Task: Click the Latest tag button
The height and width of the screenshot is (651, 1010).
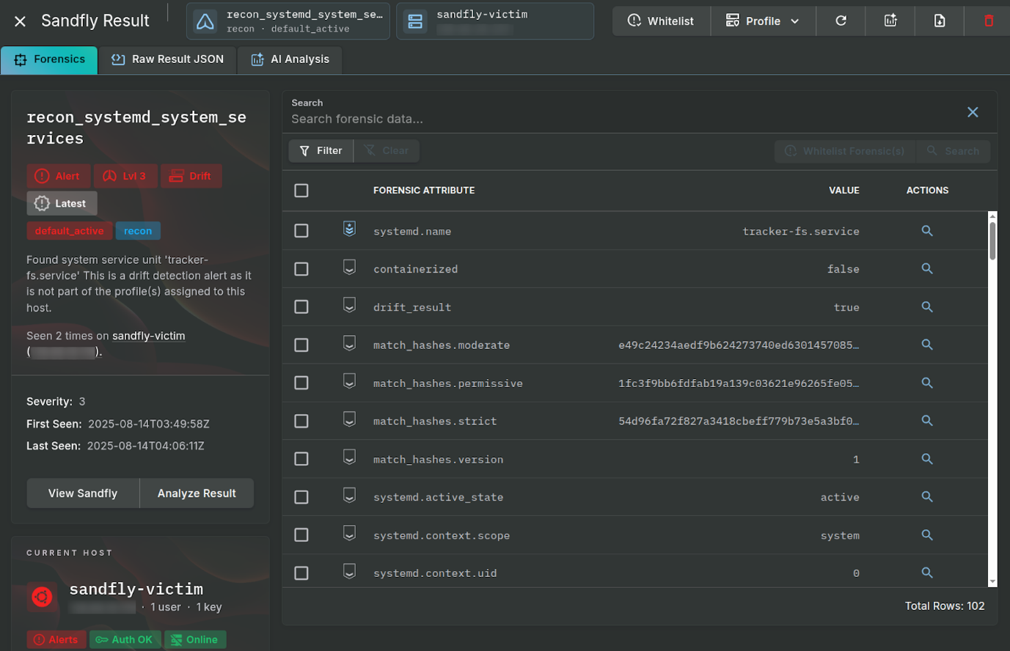Action: tap(62, 204)
